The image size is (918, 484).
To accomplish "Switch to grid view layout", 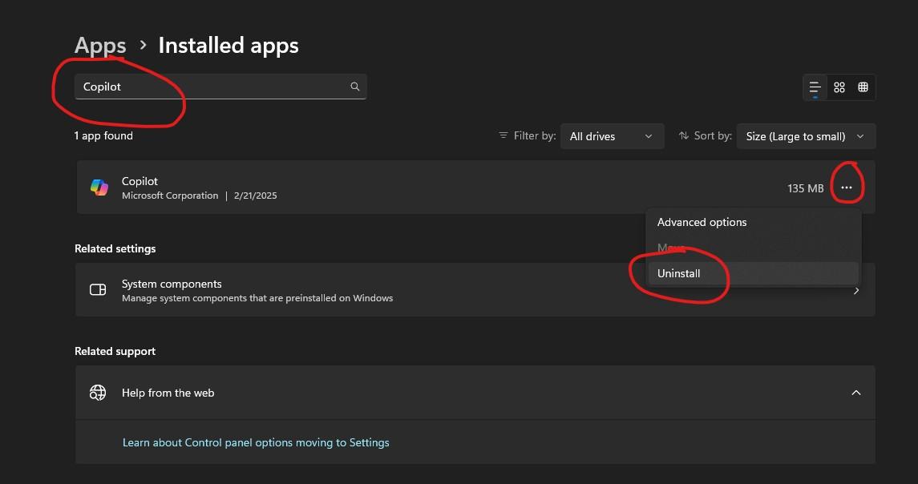I will [x=839, y=87].
